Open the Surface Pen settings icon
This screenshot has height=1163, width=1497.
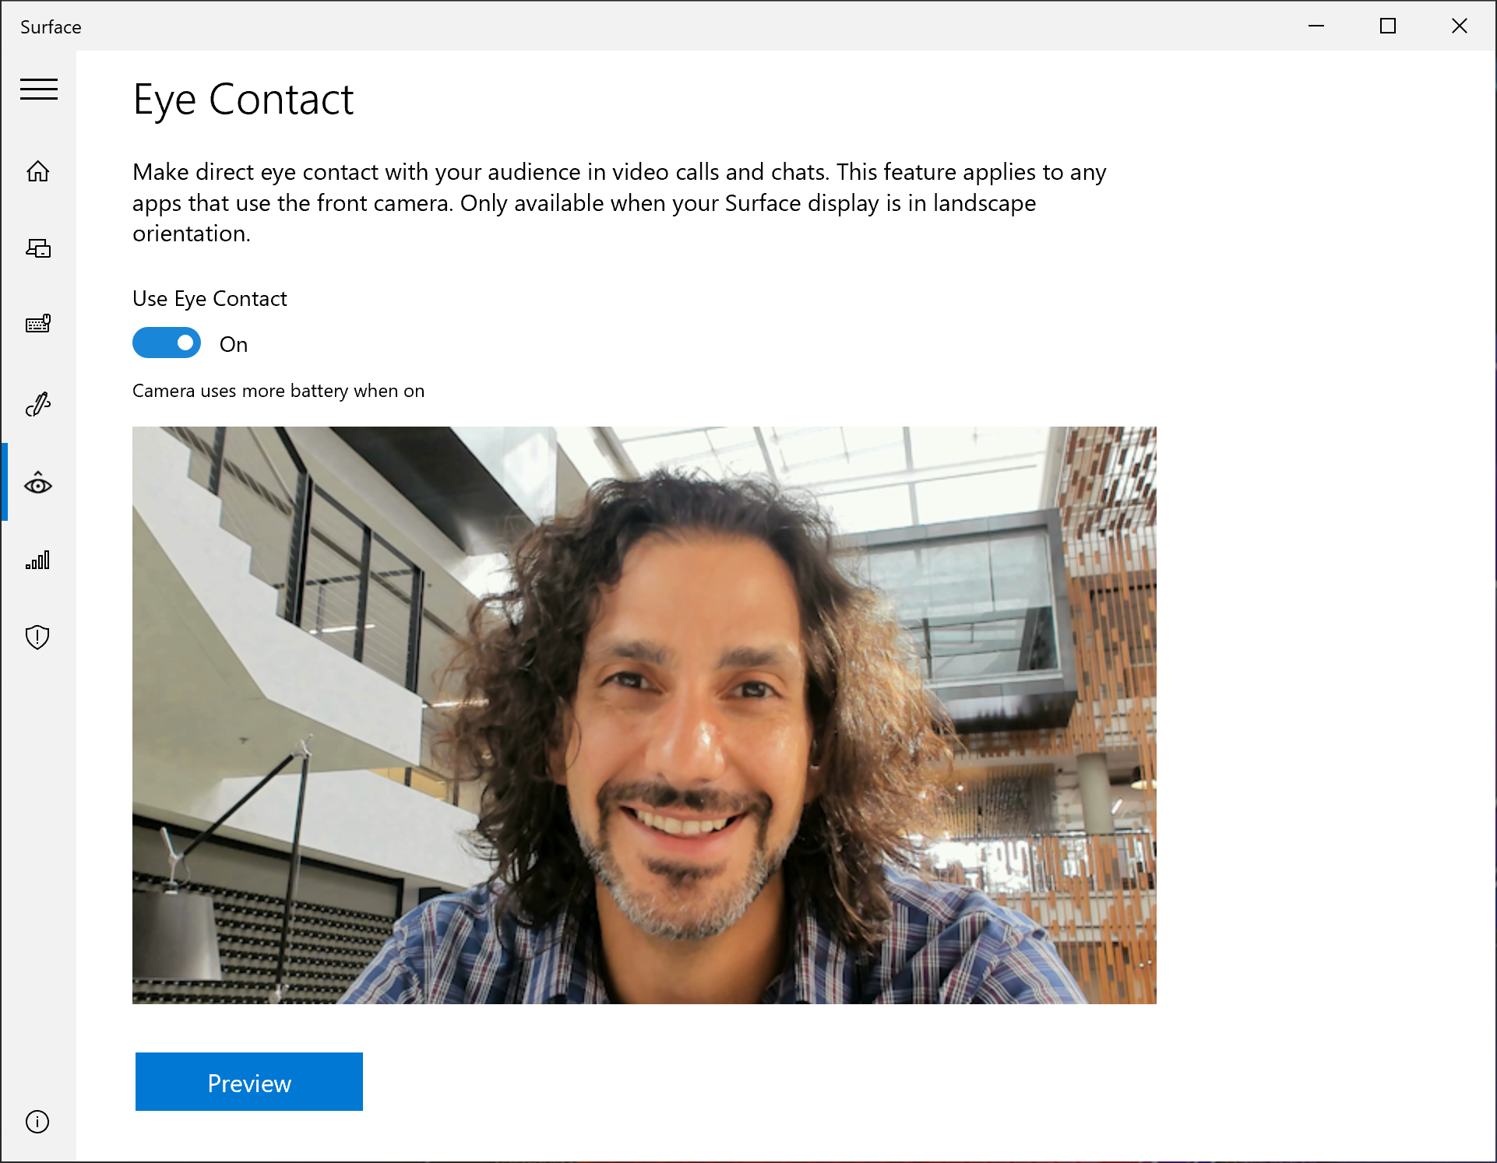click(x=38, y=404)
